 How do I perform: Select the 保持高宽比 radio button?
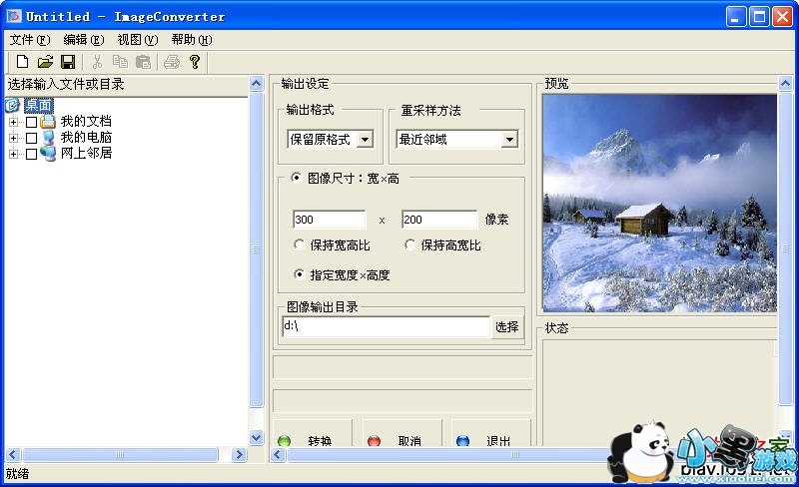(409, 244)
